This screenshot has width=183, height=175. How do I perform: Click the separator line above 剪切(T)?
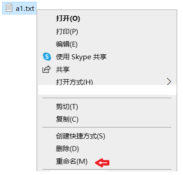point(107,98)
